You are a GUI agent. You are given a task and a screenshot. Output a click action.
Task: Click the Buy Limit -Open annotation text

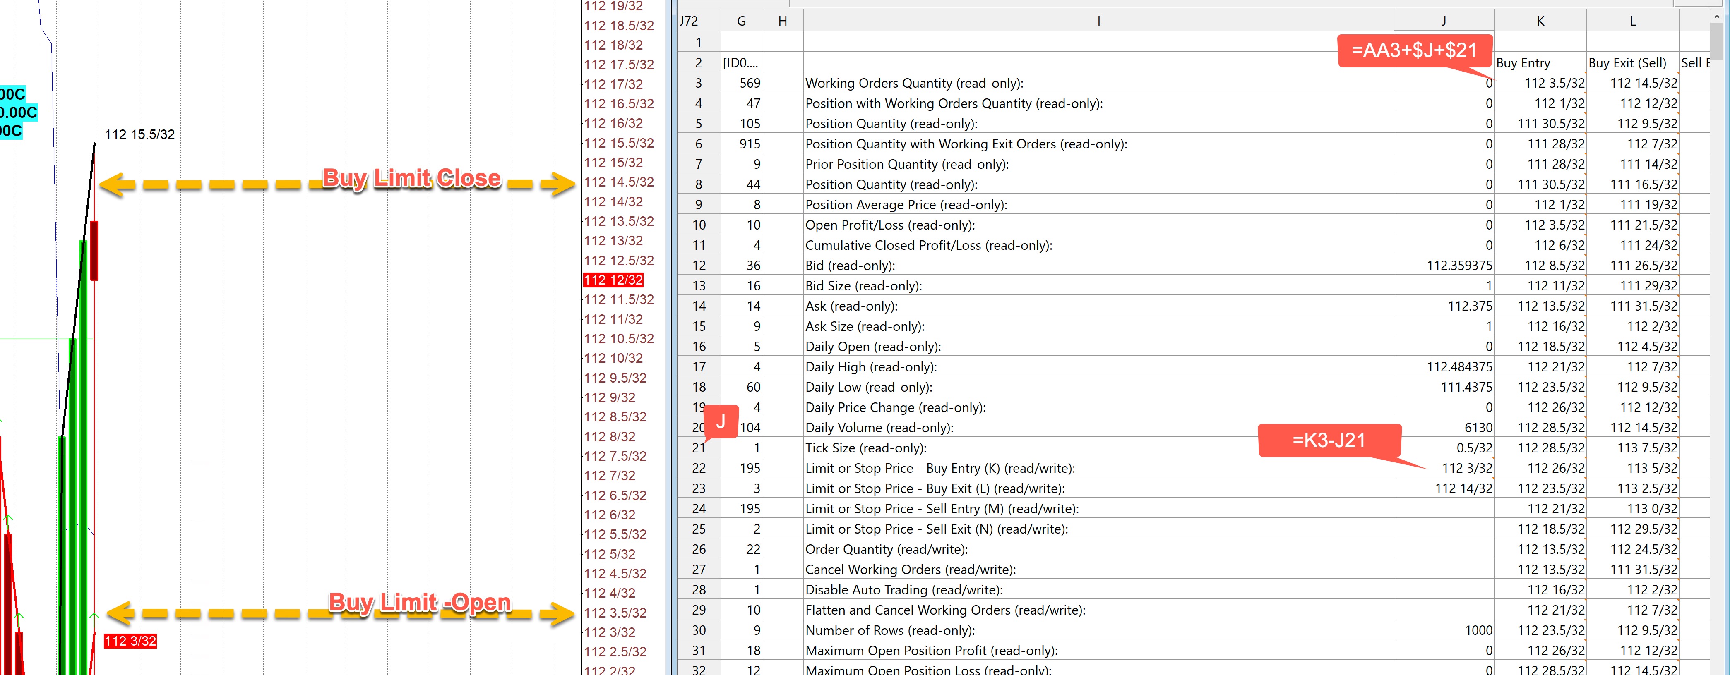(x=419, y=602)
